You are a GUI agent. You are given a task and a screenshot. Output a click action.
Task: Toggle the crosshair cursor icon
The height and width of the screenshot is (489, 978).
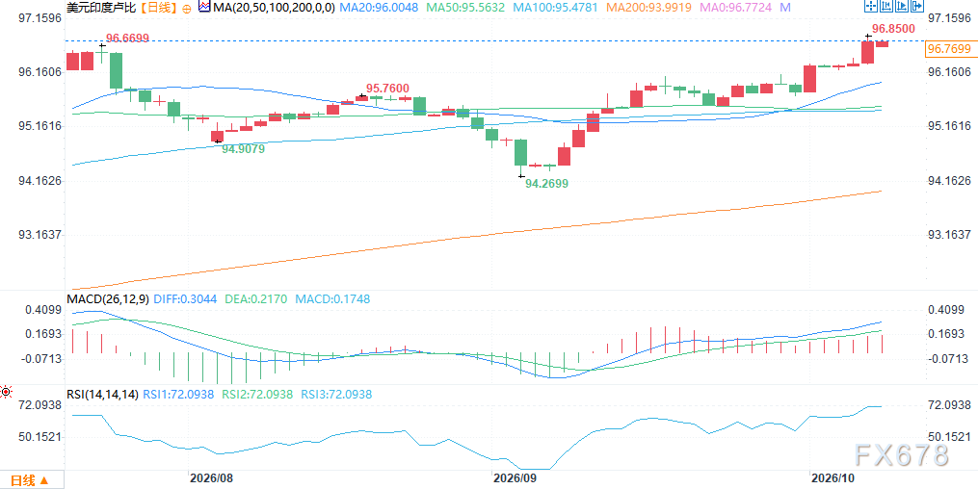[871, 6]
